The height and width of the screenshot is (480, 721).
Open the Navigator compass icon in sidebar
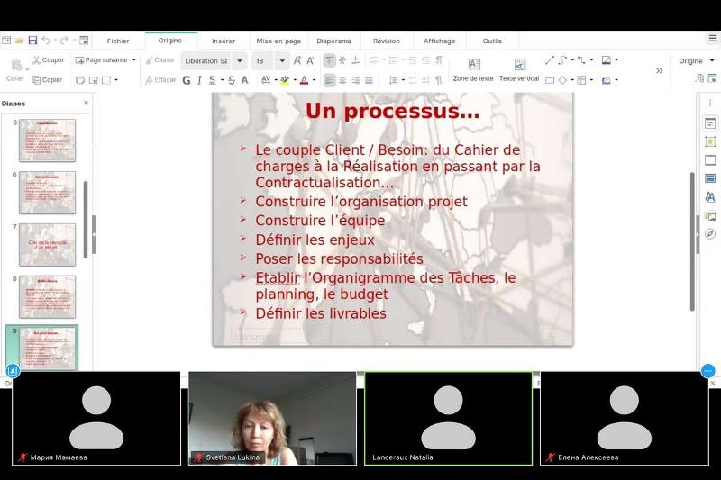(710, 234)
